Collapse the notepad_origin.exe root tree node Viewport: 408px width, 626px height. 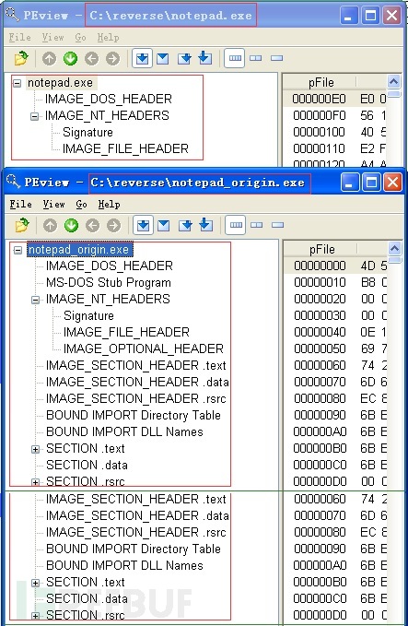(x=17, y=251)
